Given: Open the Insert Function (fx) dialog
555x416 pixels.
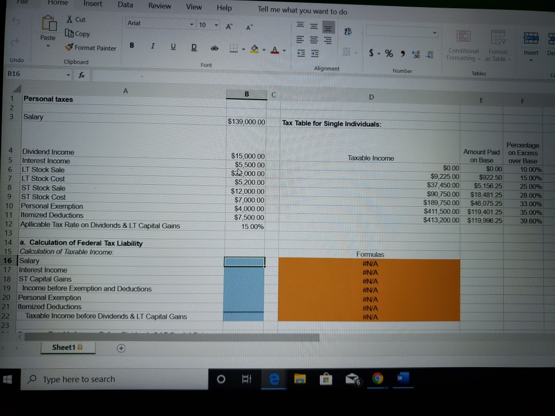Looking at the screenshot, I should [83, 73].
